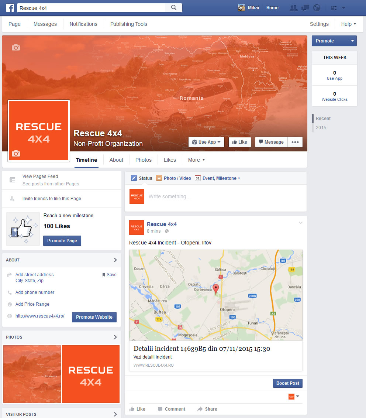Screen dimensions: 366x418
Task: Open the Use App dropdown
Action: pos(207,142)
